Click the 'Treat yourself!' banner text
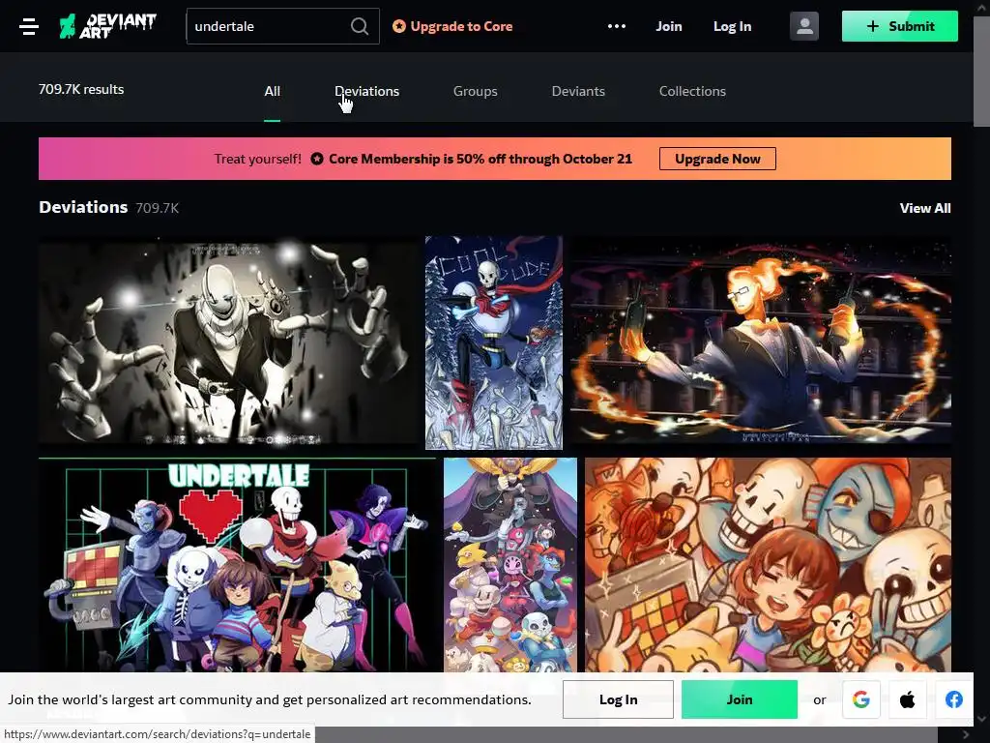Image resolution: width=990 pixels, height=743 pixels. [257, 160]
